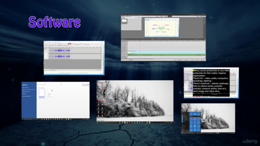Click the red playhead in video editor timeline
The height and width of the screenshot is (146, 260).
(x=141, y=49)
